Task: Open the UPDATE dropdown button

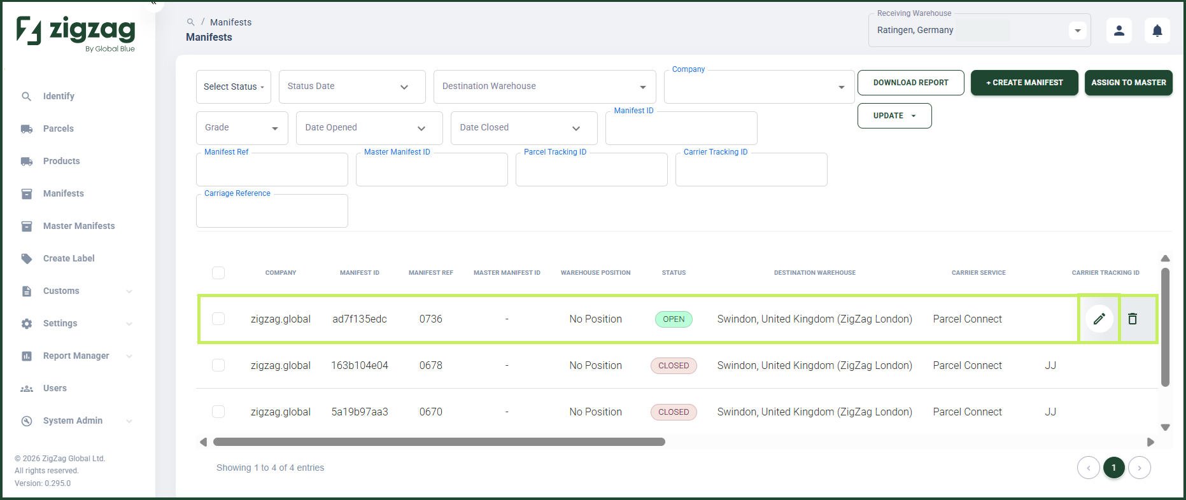Action: click(894, 116)
